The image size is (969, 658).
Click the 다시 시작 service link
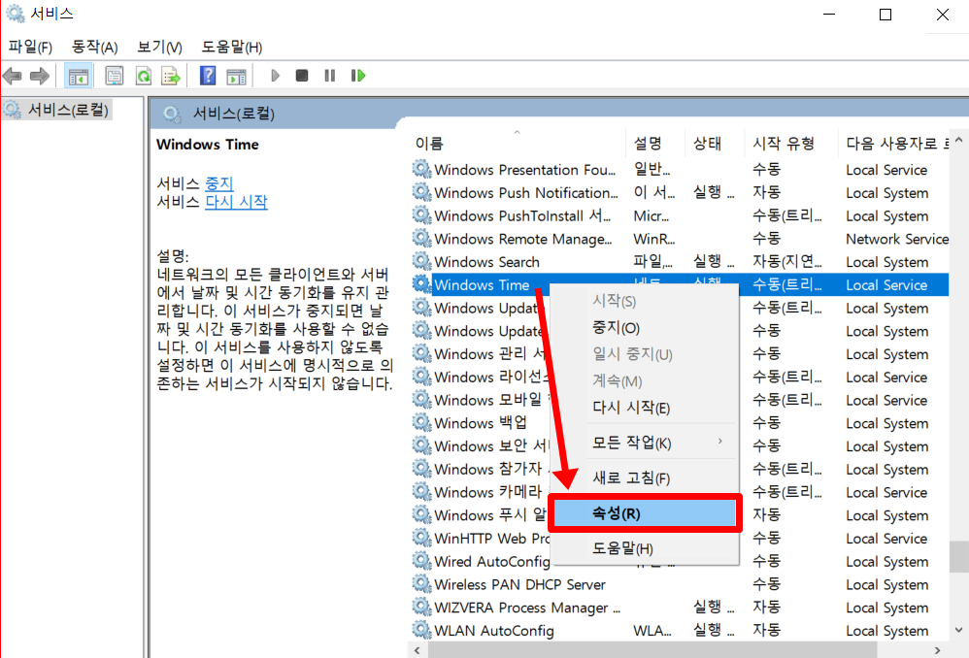(236, 202)
